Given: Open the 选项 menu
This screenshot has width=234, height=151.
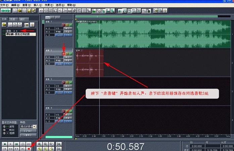Looking at the screenshot, I should [60, 5].
